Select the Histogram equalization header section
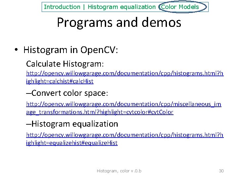Viewport: 238px width, 179px height. tap(122, 7)
